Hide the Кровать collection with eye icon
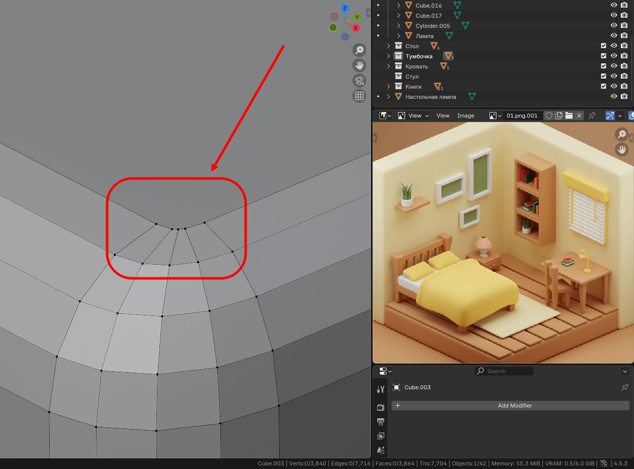Viewport: 634px width, 469px height. (x=614, y=66)
